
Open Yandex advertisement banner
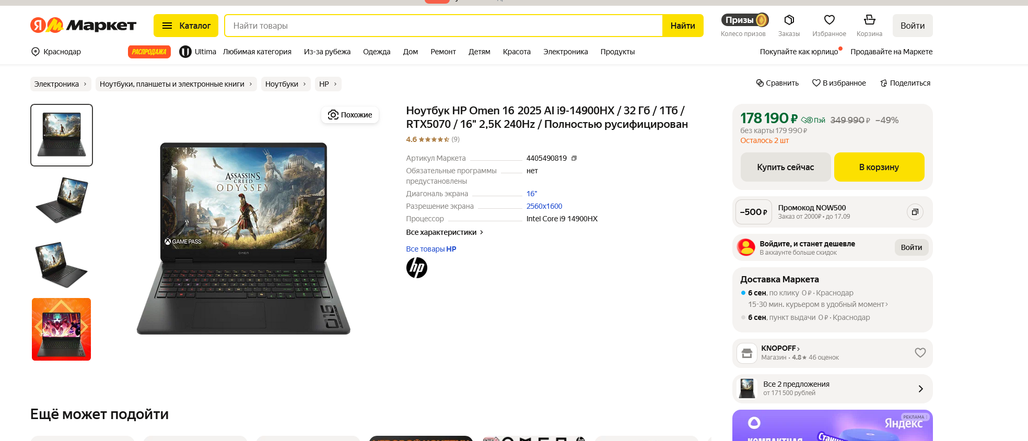pos(833,425)
